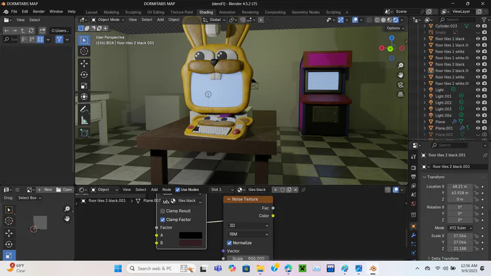
Task: Click the viewport zoom magnifier icon
Action: 401,65
